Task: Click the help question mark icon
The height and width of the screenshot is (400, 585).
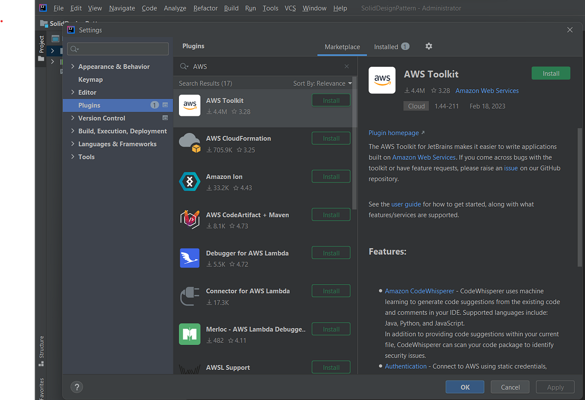Action: pyautogui.click(x=77, y=387)
